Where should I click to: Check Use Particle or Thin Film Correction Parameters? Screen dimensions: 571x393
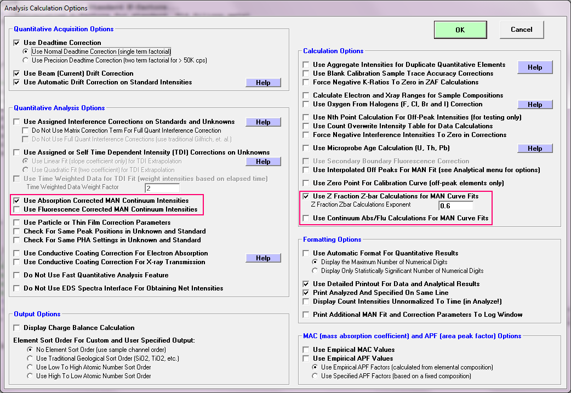coord(17,223)
